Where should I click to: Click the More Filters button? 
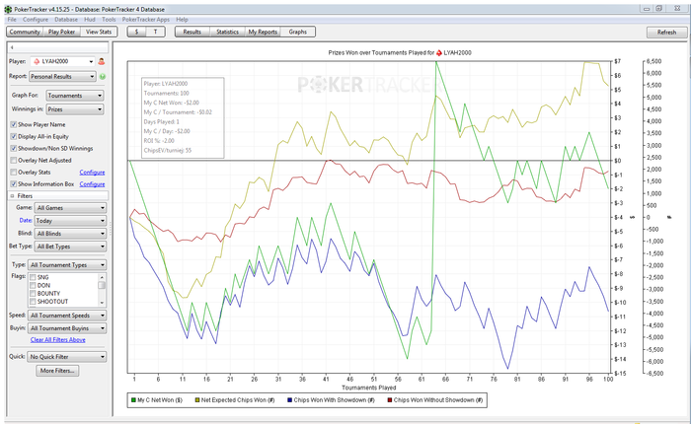[57, 371]
